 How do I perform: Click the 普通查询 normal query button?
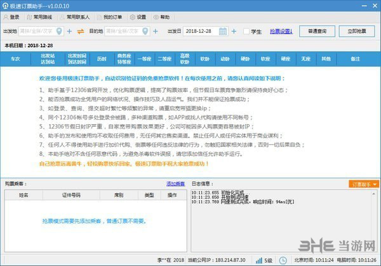pos(317,31)
